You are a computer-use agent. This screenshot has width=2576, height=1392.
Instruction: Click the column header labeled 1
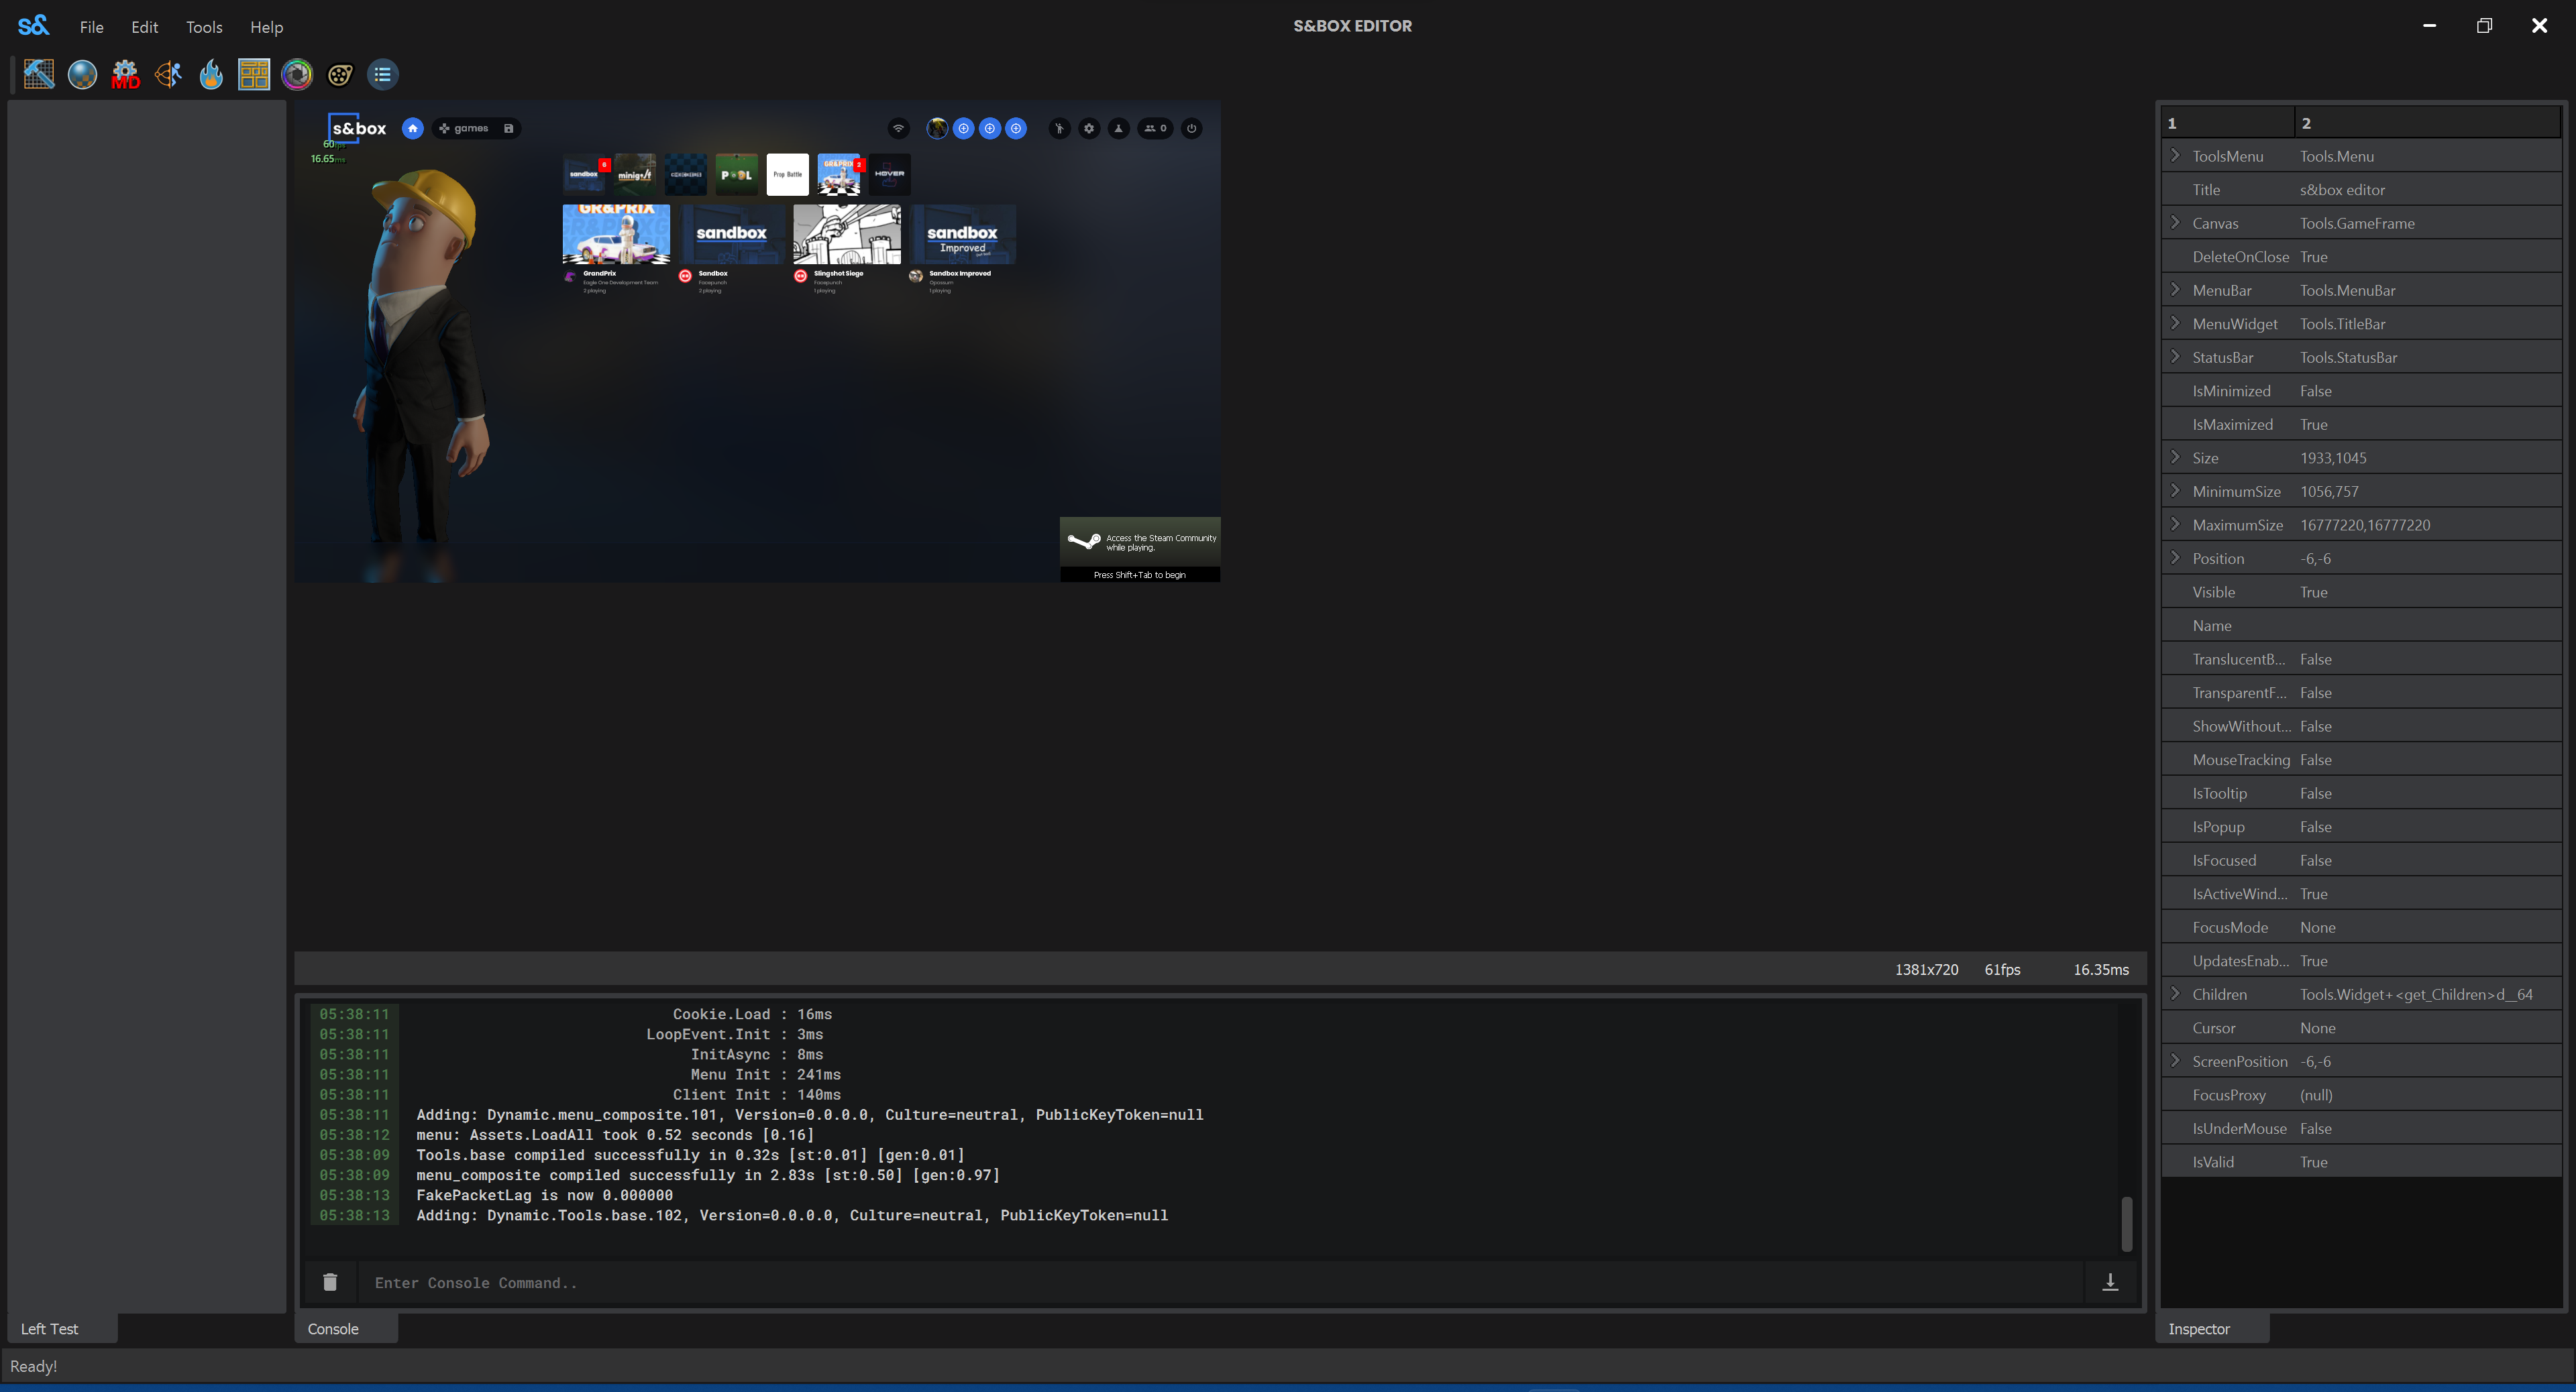pos(2228,122)
